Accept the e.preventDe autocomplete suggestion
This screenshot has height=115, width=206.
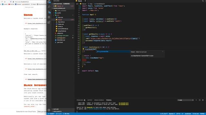tap(113, 51)
